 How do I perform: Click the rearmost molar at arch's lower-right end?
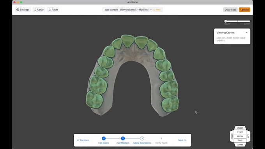(x=170, y=104)
